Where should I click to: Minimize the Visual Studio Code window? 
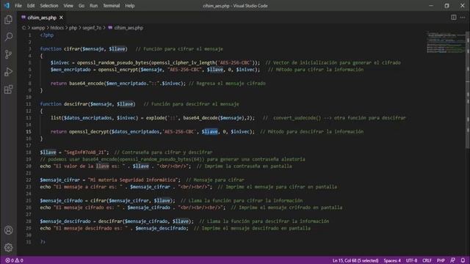point(431,6)
